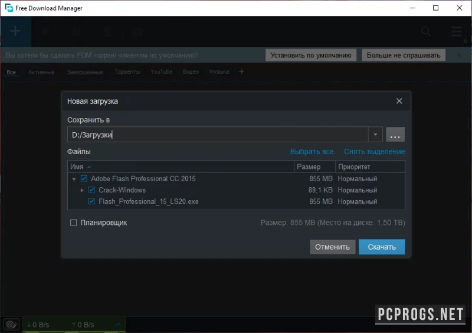Click the Размер column header
The image size is (472, 333).
(314, 166)
